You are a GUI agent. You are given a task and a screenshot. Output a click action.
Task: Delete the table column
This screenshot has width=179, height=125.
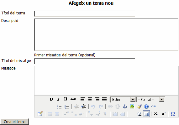coord(105,114)
